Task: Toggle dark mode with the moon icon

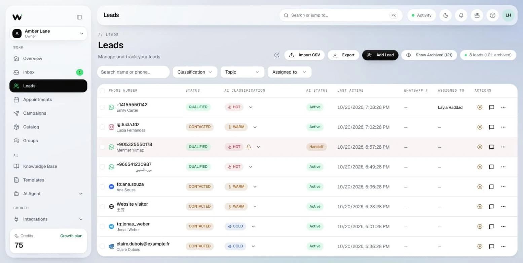Action: coord(446,15)
